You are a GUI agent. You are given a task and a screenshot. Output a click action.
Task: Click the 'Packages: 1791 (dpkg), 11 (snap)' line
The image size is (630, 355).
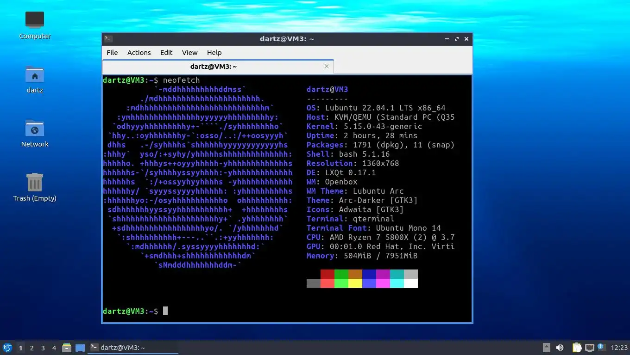coord(380,145)
